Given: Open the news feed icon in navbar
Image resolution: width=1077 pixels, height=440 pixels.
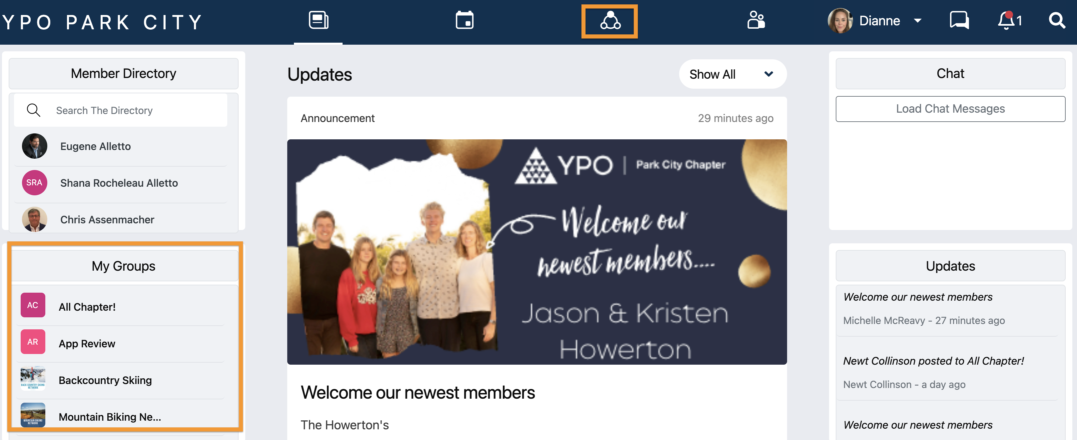Looking at the screenshot, I should [x=318, y=20].
